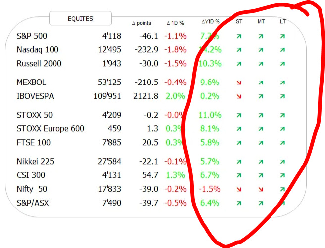Click the Nasdaq 100 LT trend arrow

point(282,50)
